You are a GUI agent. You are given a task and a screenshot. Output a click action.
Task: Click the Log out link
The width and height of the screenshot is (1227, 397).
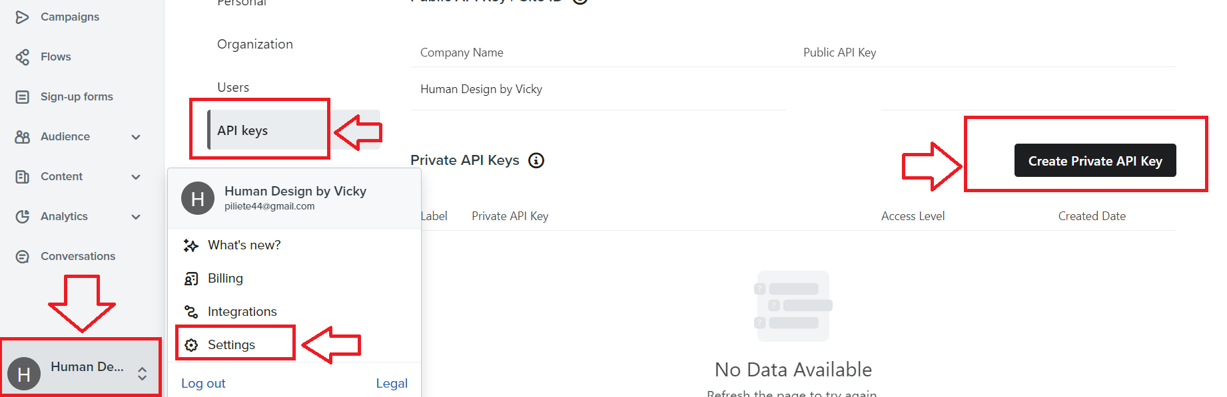tap(203, 383)
